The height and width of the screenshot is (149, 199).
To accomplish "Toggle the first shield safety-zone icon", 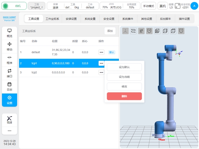I will 149,31.
